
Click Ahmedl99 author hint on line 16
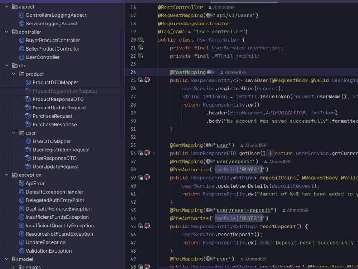(x=222, y=7)
